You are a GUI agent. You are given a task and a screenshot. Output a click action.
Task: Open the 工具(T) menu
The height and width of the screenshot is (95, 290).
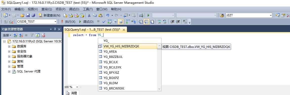point(88,9)
